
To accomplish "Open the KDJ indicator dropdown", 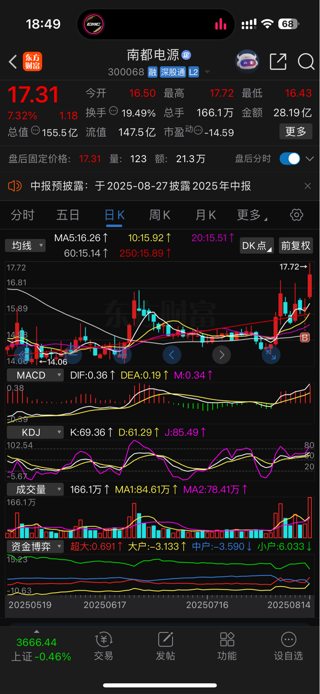I will (35, 432).
